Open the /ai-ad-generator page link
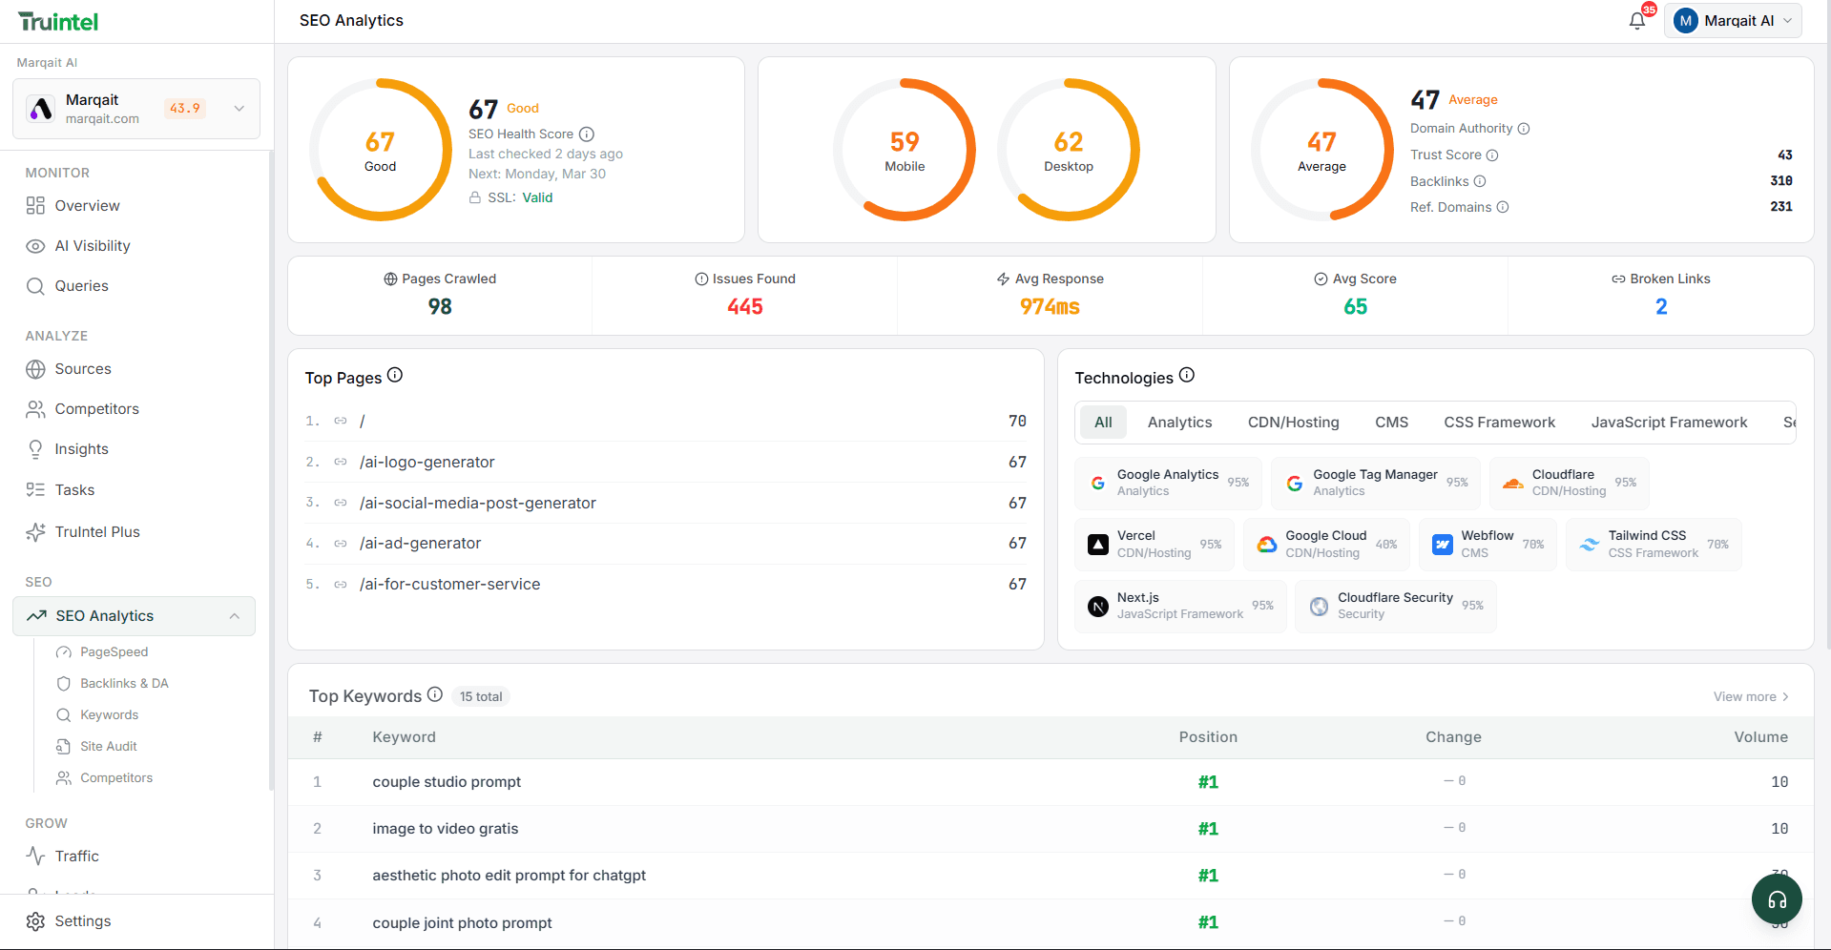This screenshot has height=950, width=1831. tap(420, 544)
